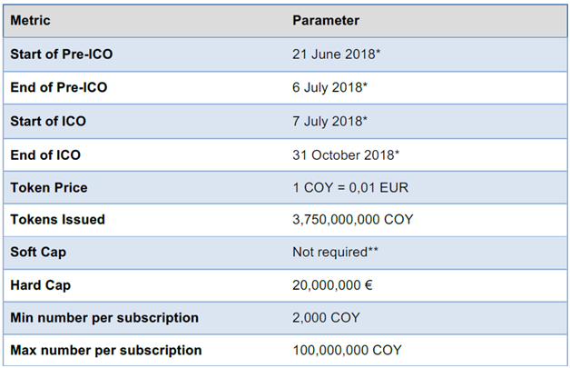The height and width of the screenshot is (368, 570).
Task: Select the Start of ICO label
Action: pyautogui.click(x=48, y=121)
